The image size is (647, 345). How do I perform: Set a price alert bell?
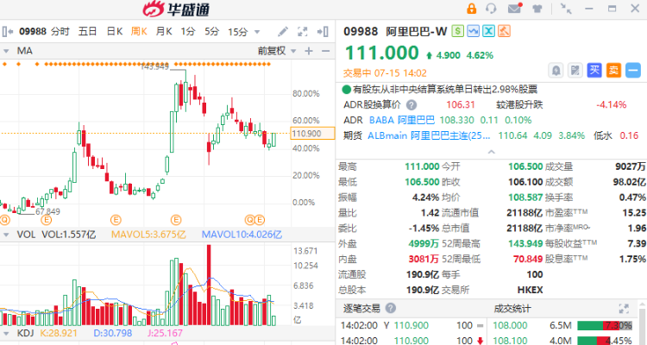pyautogui.click(x=556, y=71)
